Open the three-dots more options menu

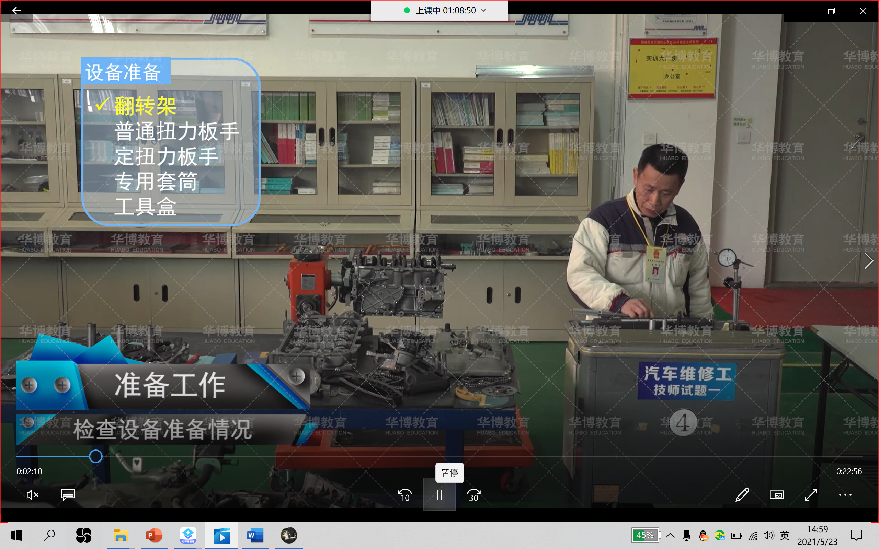(x=845, y=495)
